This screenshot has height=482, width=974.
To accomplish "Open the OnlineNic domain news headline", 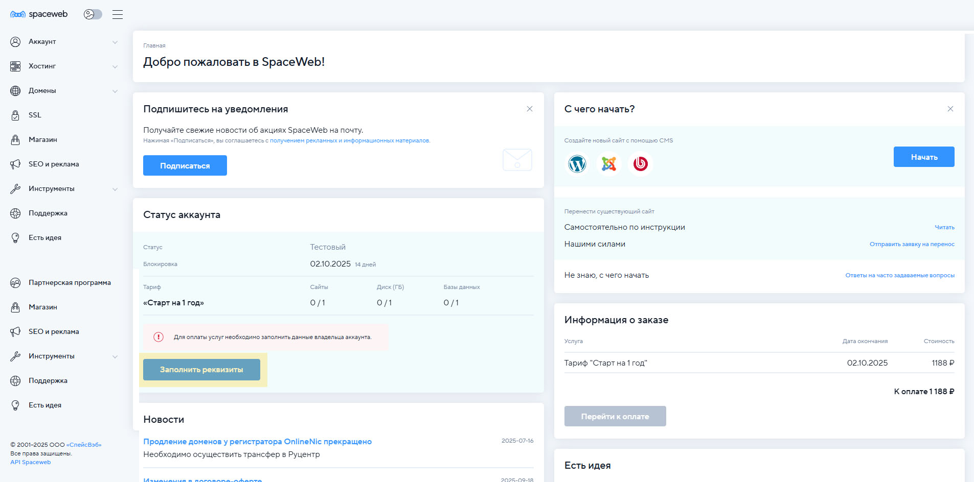I will pos(257,442).
